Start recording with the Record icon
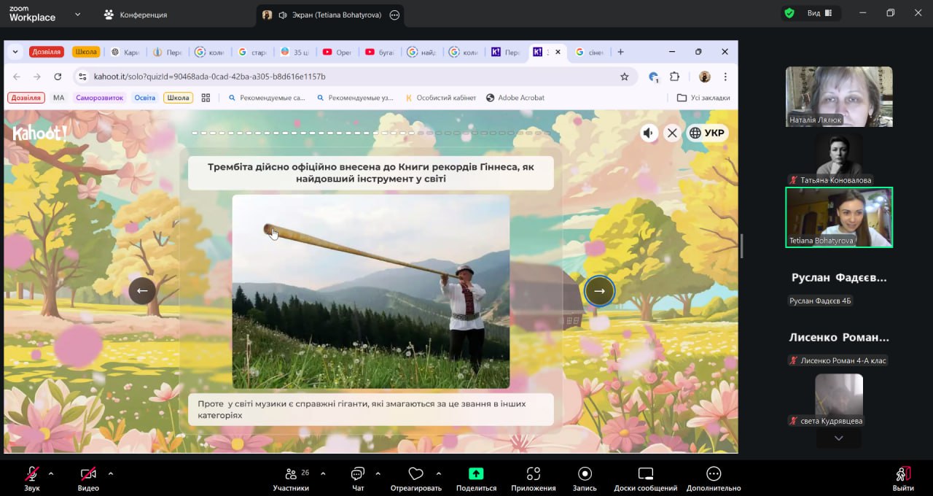Viewport: 933px width, 496px height. (x=585, y=473)
